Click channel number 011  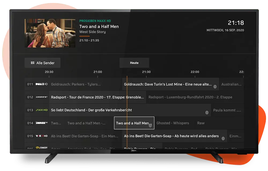tap(30, 84)
